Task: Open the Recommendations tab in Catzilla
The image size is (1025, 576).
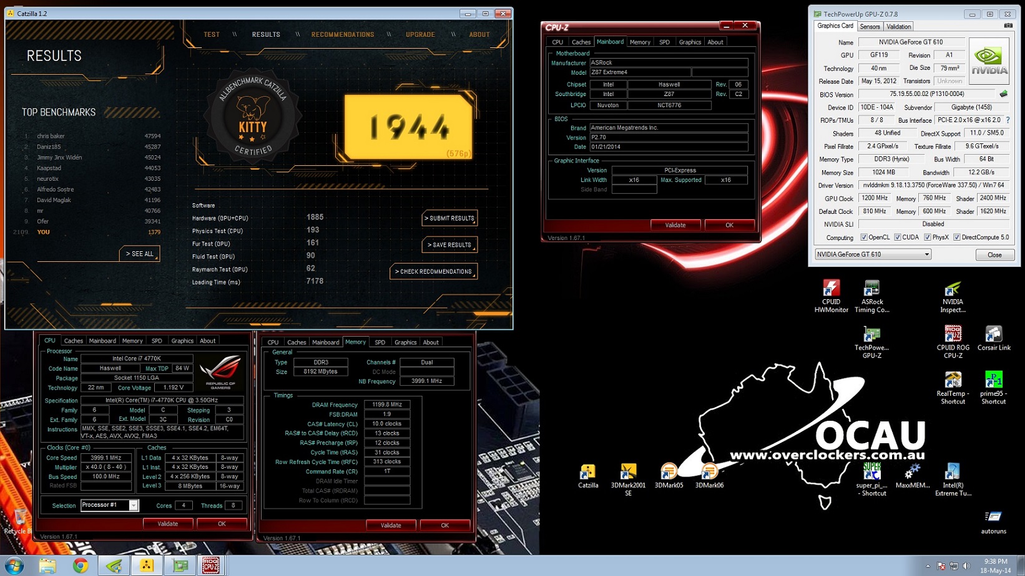Action: [x=343, y=35]
